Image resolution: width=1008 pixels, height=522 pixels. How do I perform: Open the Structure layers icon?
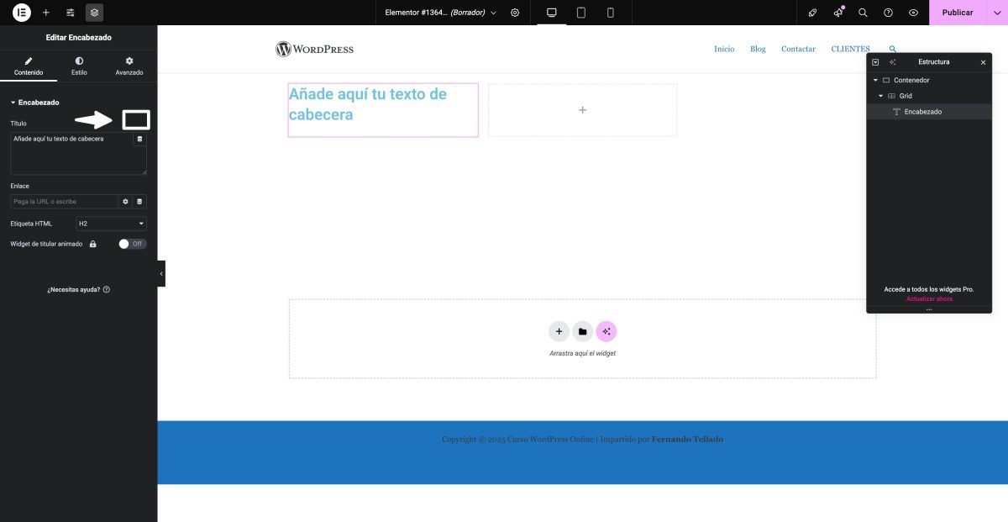[94, 13]
